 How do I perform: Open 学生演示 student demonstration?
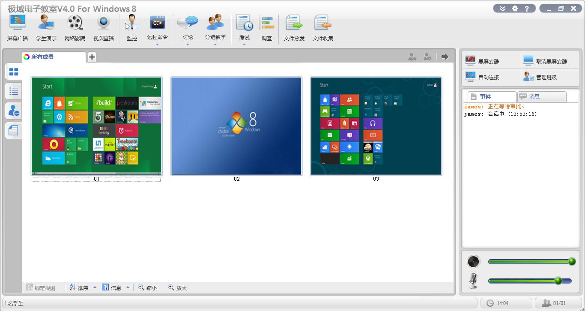point(46,28)
